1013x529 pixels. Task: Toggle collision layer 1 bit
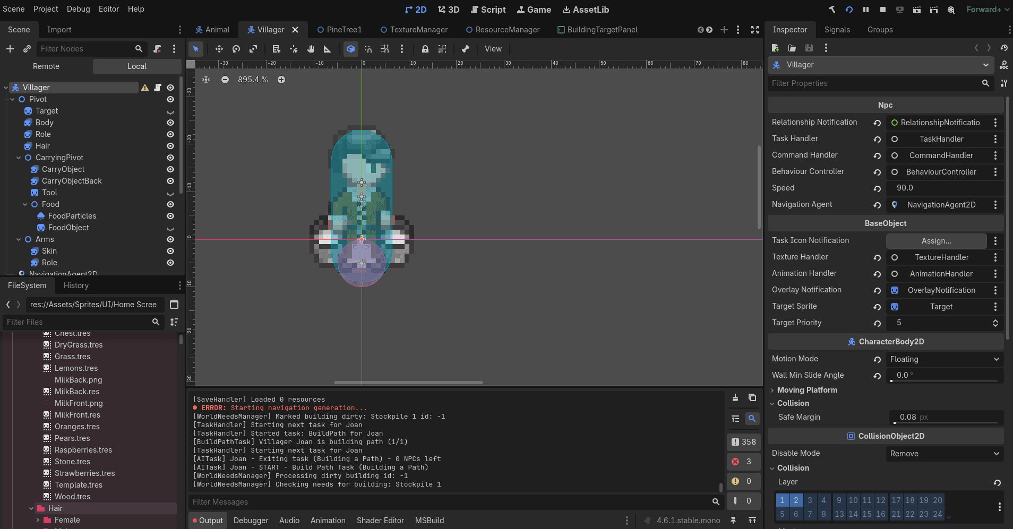tap(782, 500)
